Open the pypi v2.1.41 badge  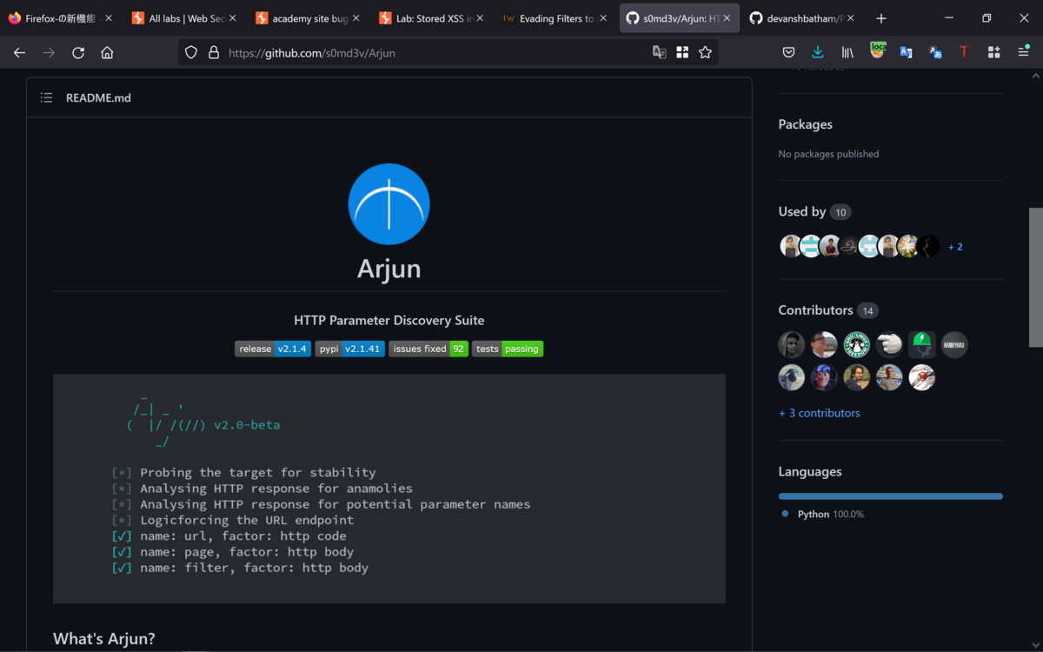pos(349,349)
